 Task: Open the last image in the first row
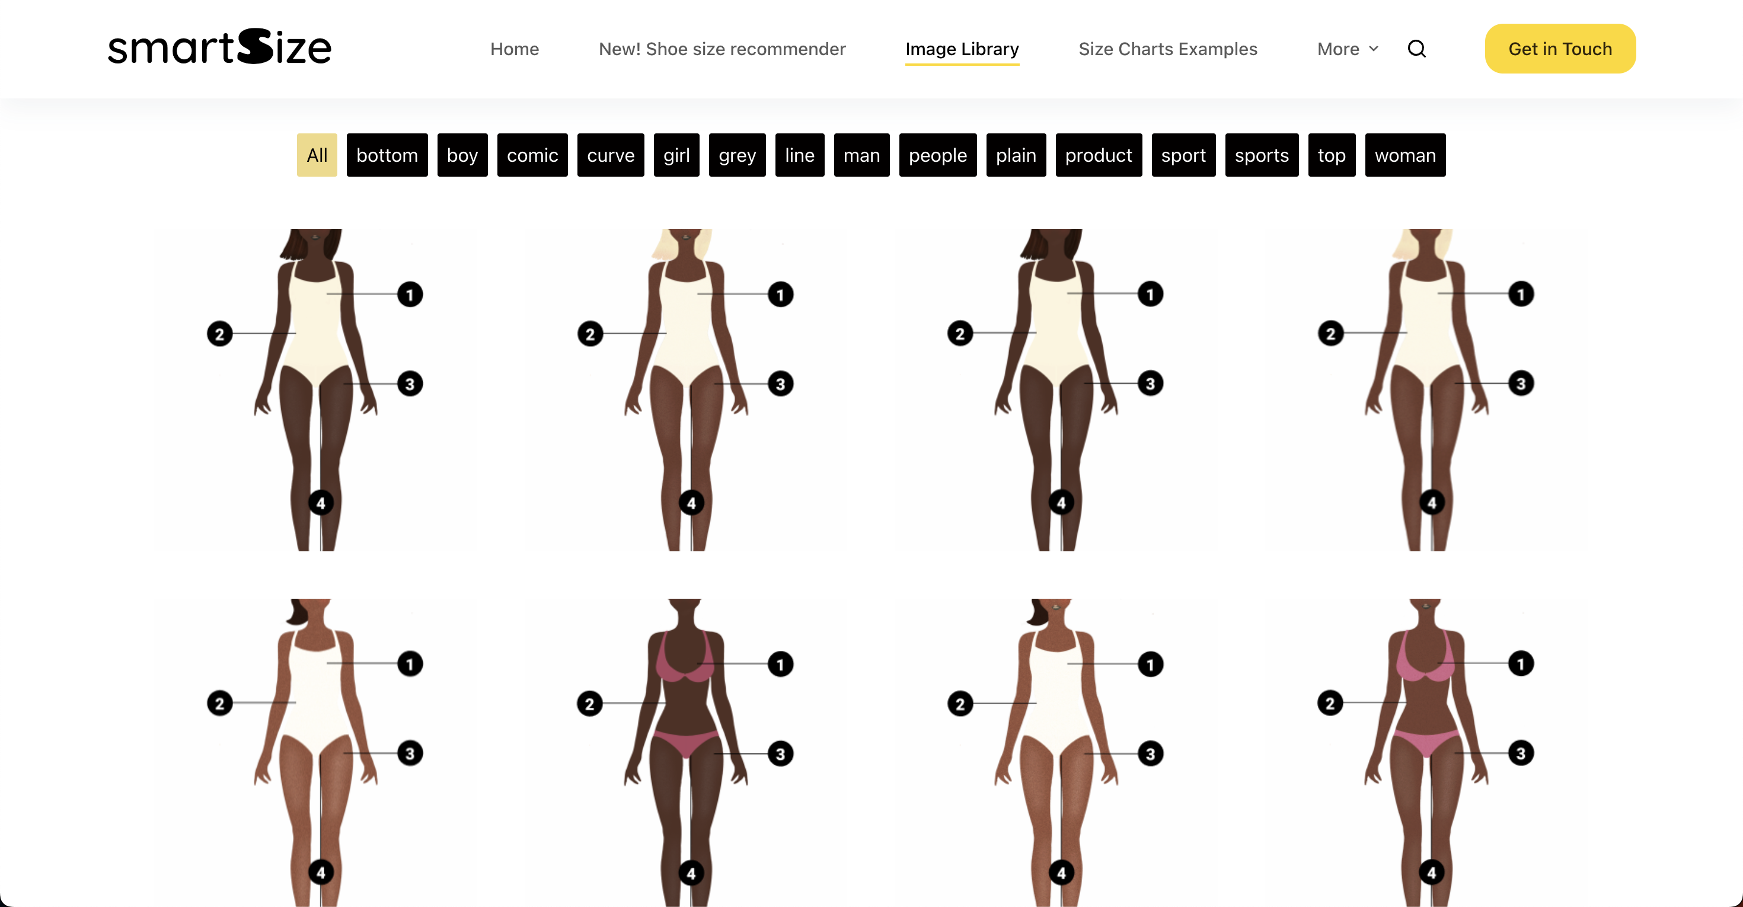coord(1426,389)
